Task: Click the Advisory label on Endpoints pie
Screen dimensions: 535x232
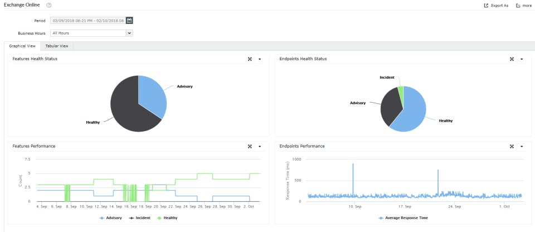Action: click(358, 103)
